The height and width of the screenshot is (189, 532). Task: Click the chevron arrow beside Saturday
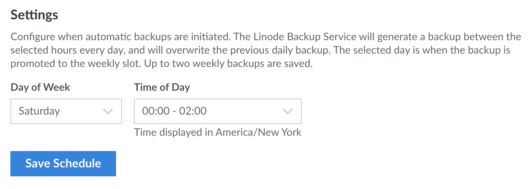click(108, 111)
